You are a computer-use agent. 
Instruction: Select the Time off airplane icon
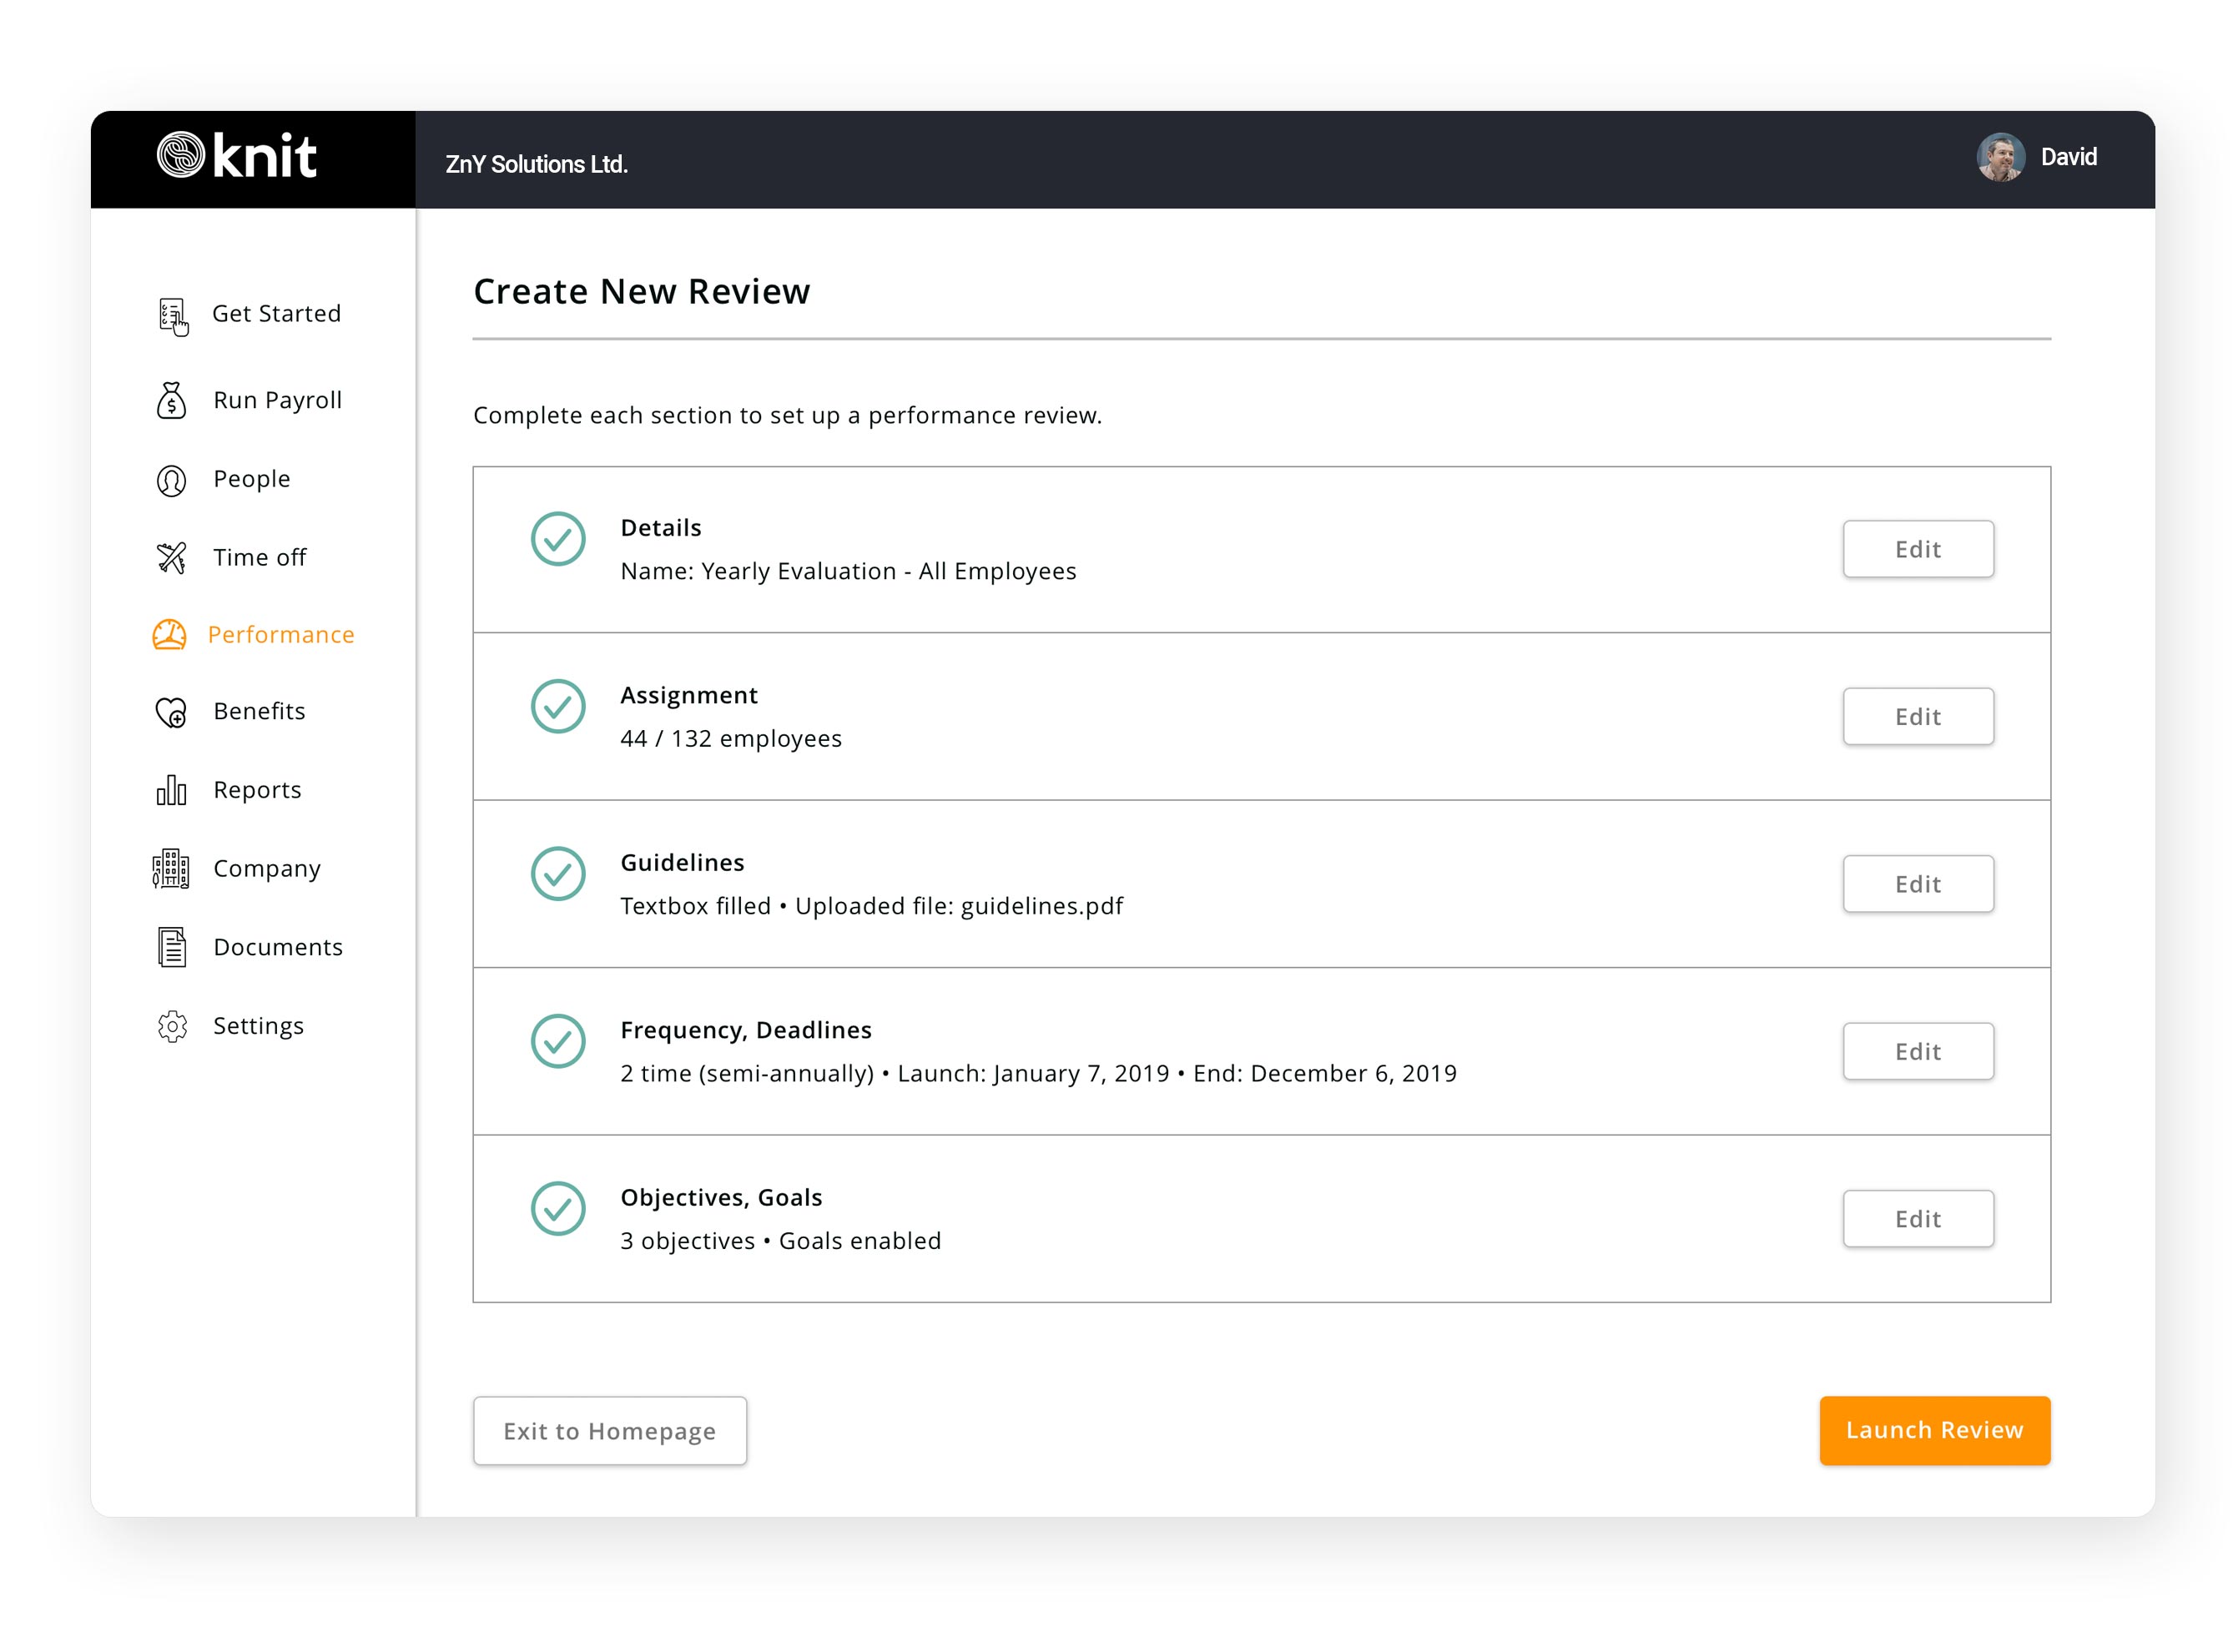[x=171, y=557]
